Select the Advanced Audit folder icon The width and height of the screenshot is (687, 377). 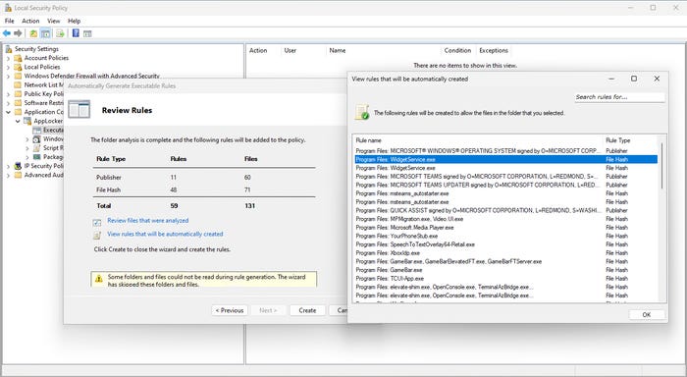pyautogui.click(x=18, y=175)
